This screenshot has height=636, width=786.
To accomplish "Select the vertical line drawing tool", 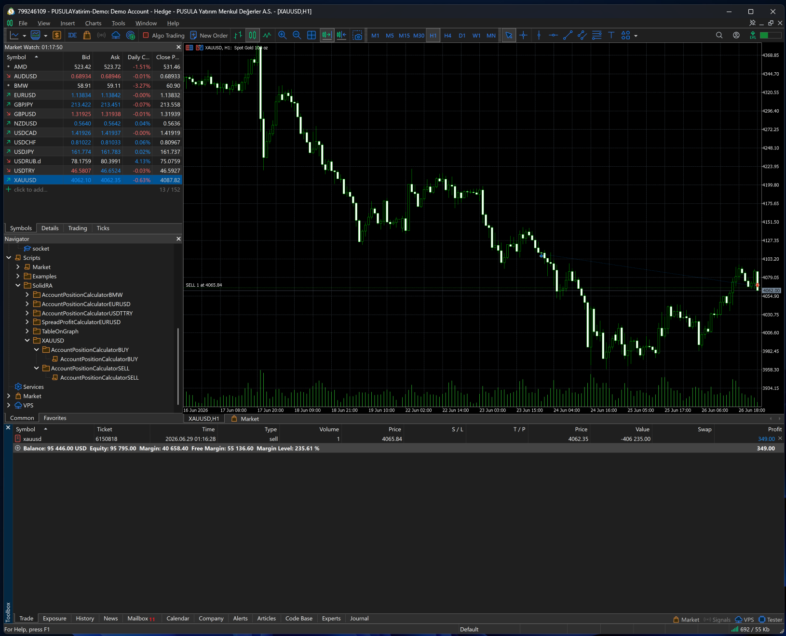I will click(539, 35).
